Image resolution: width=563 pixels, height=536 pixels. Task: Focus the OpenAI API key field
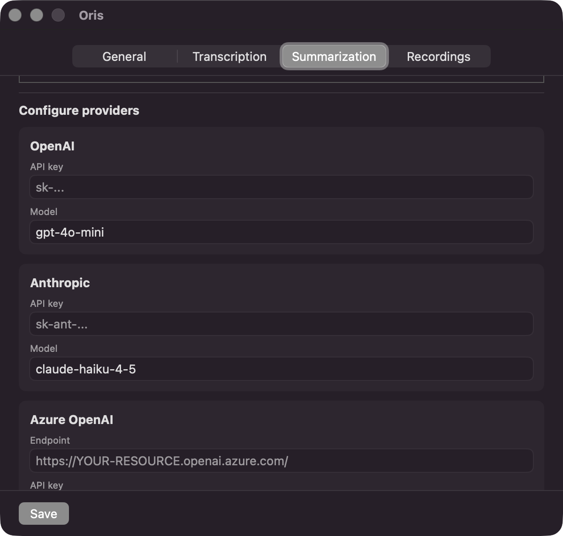281,187
